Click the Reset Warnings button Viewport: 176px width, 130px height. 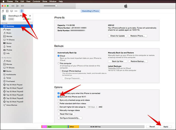pyautogui.click(x=66, y=114)
